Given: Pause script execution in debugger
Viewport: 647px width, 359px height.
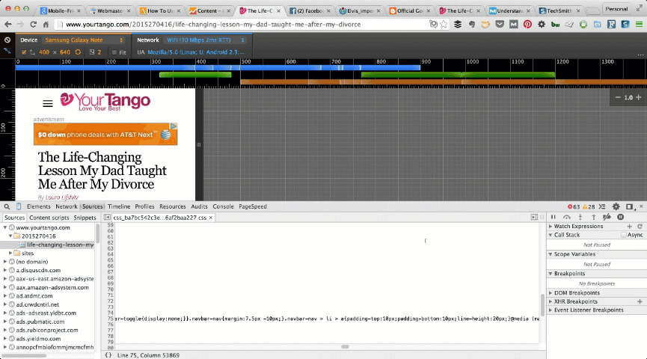Looking at the screenshot, I should 553,217.
